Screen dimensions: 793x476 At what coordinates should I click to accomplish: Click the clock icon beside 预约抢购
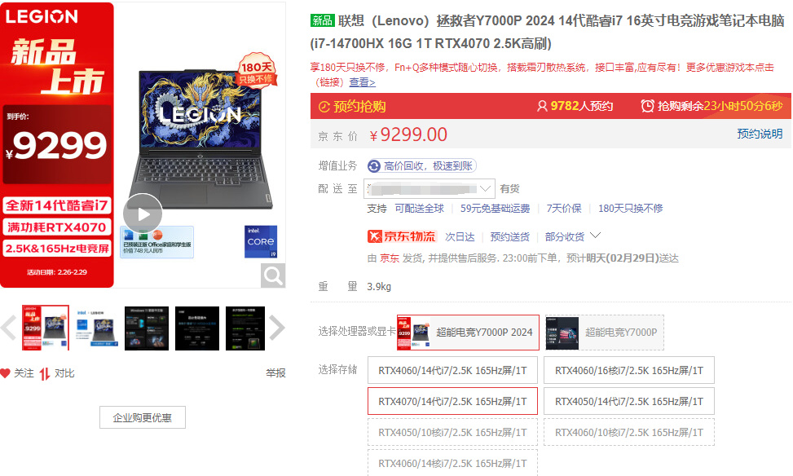[324, 107]
